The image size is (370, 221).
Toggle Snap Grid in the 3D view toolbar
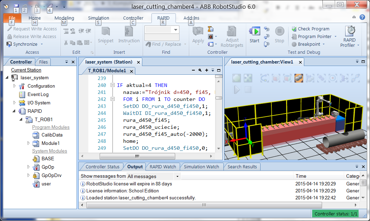(310, 78)
